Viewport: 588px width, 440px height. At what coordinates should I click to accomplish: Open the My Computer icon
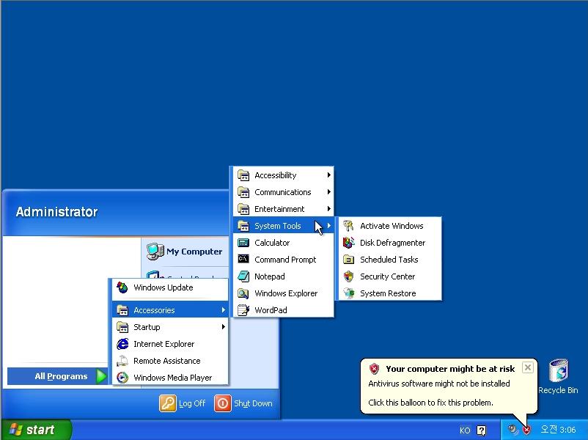coord(155,252)
